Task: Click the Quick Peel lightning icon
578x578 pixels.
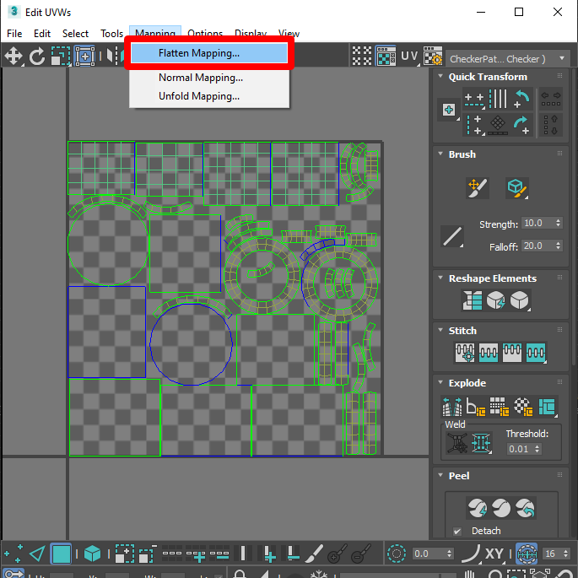Action: point(478,508)
